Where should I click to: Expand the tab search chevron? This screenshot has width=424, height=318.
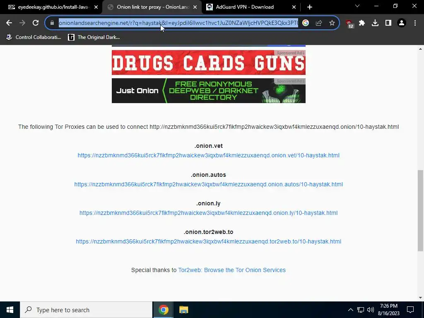tap(357, 6)
